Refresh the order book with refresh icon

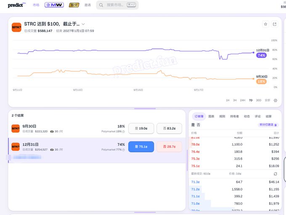[x=275, y=174]
